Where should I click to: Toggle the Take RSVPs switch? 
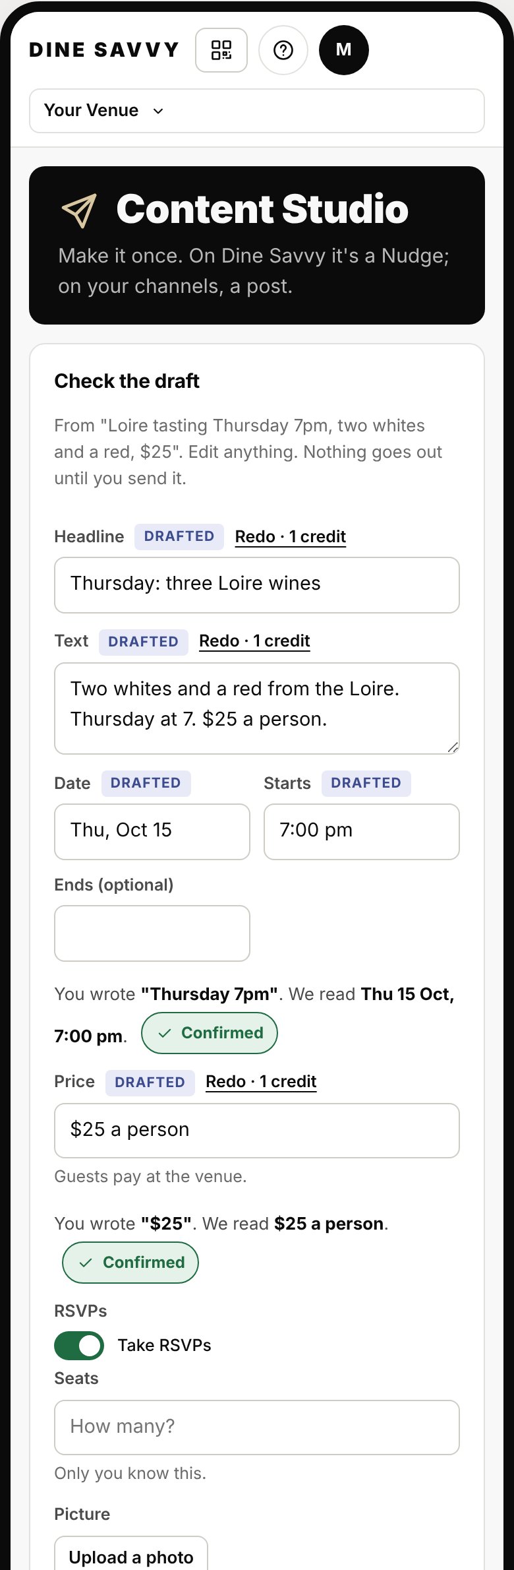(x=79, y=1346)
